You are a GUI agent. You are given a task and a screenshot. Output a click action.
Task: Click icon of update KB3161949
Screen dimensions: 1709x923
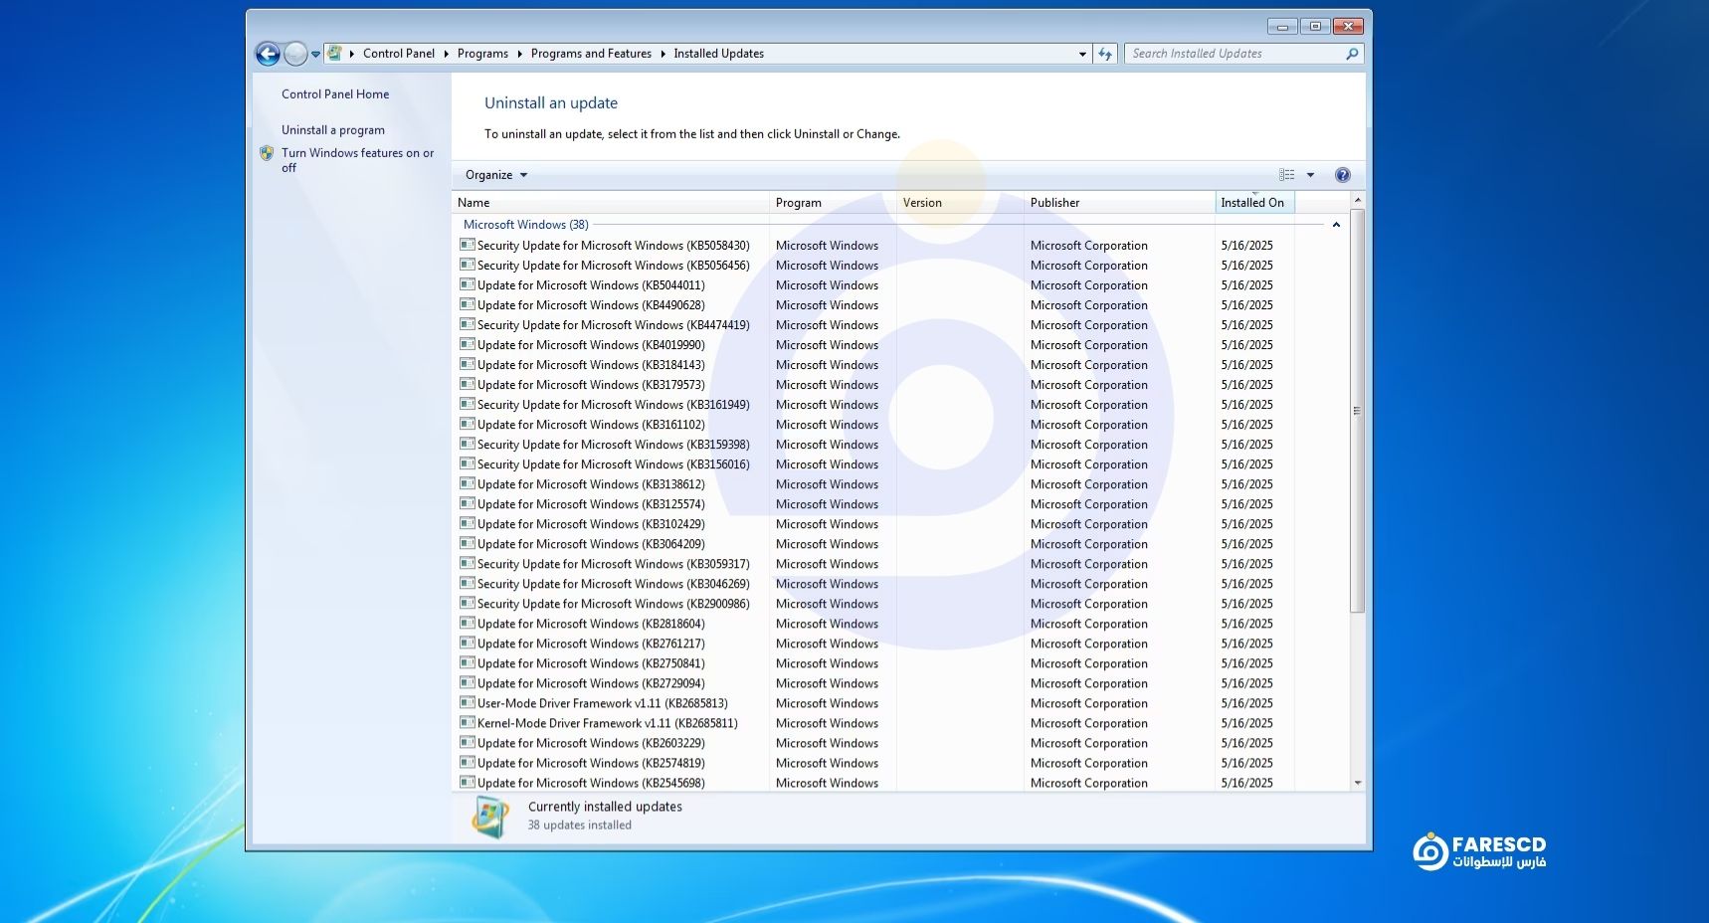click(467, 404)
